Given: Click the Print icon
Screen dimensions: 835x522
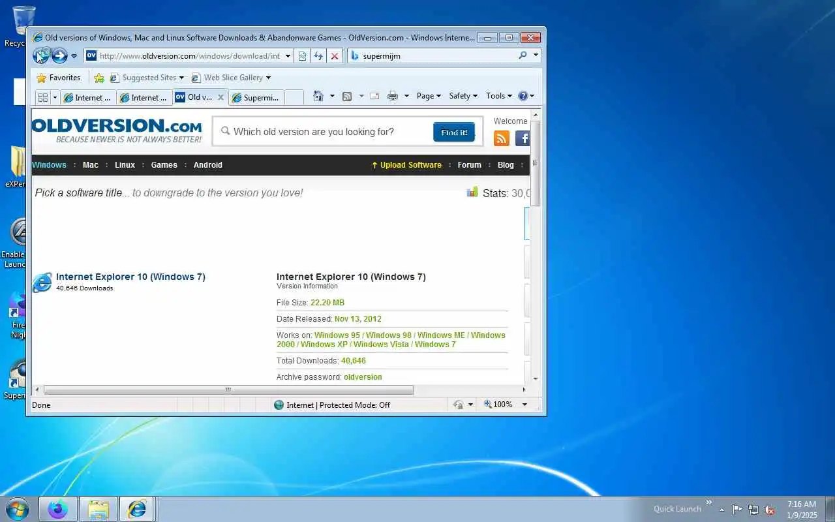Looking at the screenshot, I should click(x=392, y=96).
